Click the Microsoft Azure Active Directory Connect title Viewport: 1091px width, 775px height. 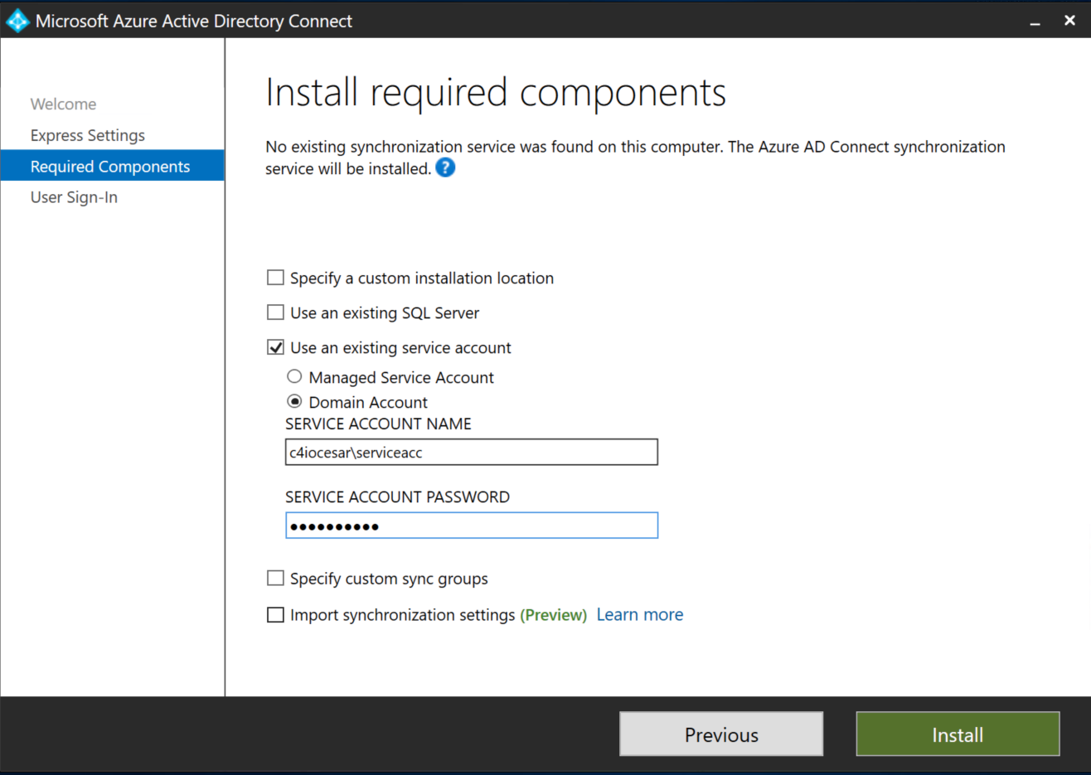pos(194,21)
